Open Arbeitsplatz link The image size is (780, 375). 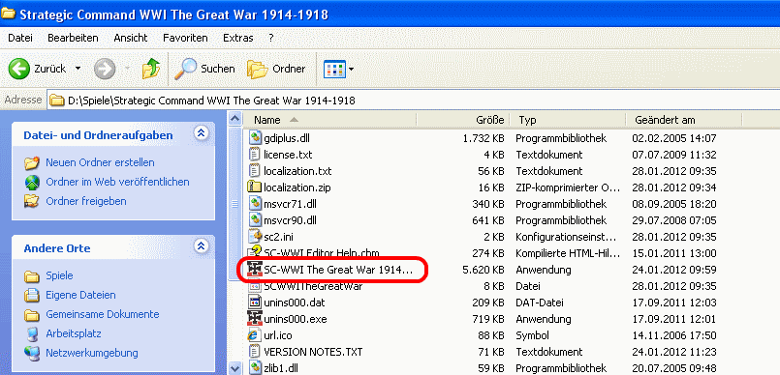(x=74, y=333)
